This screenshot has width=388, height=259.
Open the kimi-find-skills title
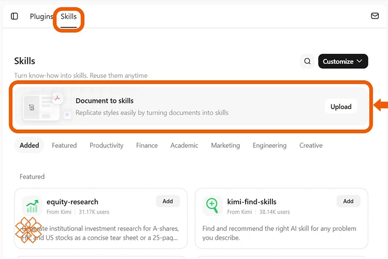252,202
